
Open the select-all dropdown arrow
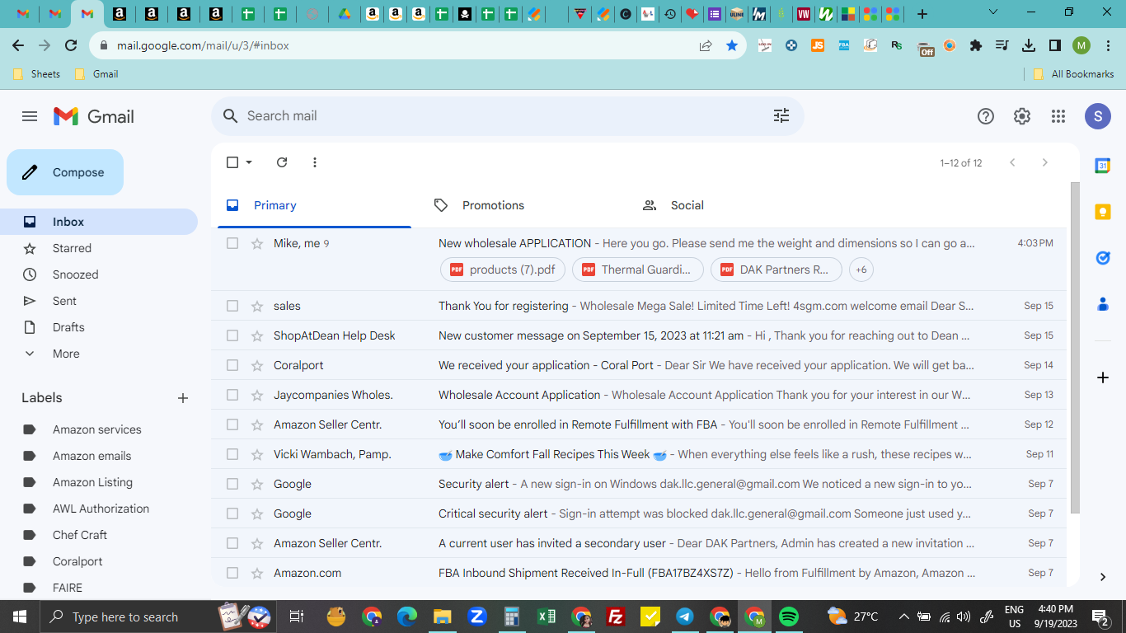tap(249, 162)
